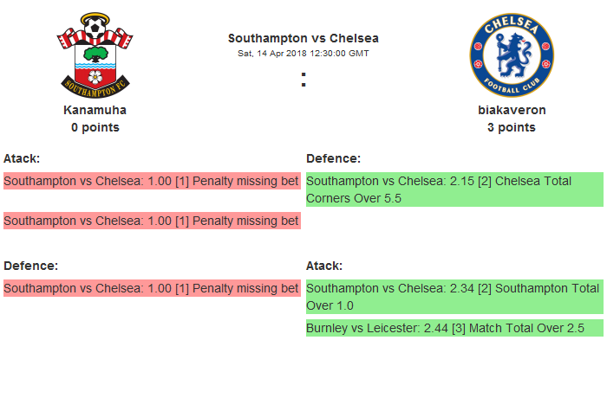The height and width of the screenshot is (398, 607).
Task: Select the Southampton Total Over 1.0 bet
Action: pos(454,297)
